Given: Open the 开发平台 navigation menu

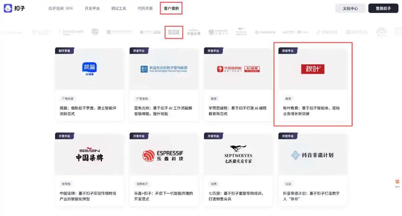Looking at the screenshot, I should (92, 8).
